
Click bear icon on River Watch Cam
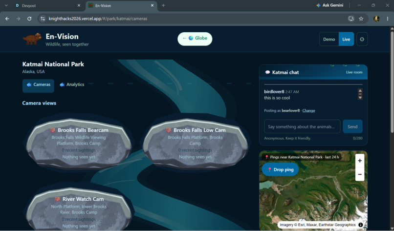click(58, 199)
